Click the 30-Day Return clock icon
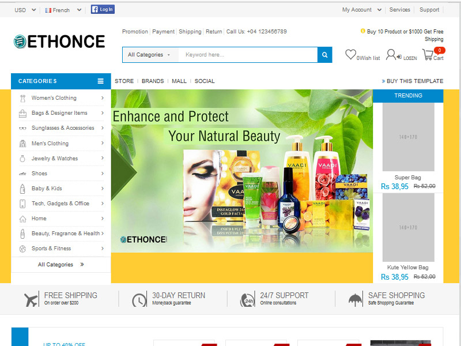The height and width of the screenshot is (346, 461). 139,299
